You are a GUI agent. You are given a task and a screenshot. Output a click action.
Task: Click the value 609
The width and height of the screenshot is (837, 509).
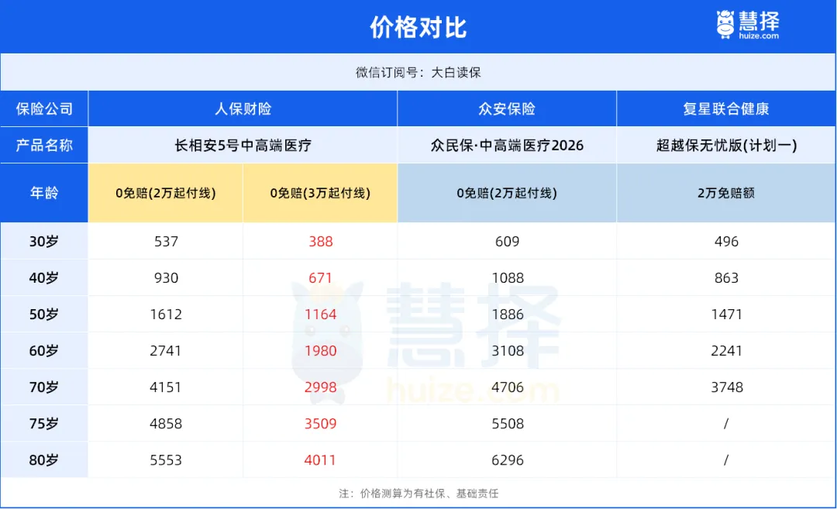click(x=507, y=242)
